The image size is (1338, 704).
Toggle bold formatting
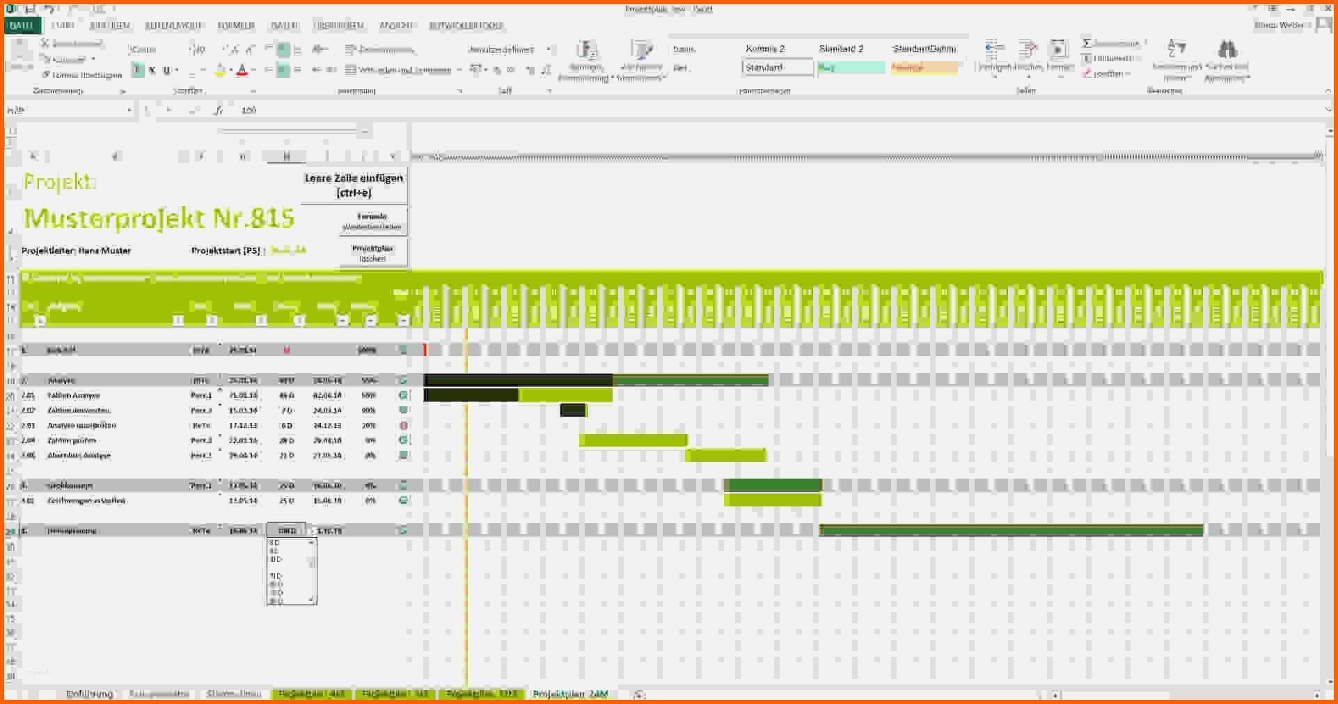click(x=136, y=70)
